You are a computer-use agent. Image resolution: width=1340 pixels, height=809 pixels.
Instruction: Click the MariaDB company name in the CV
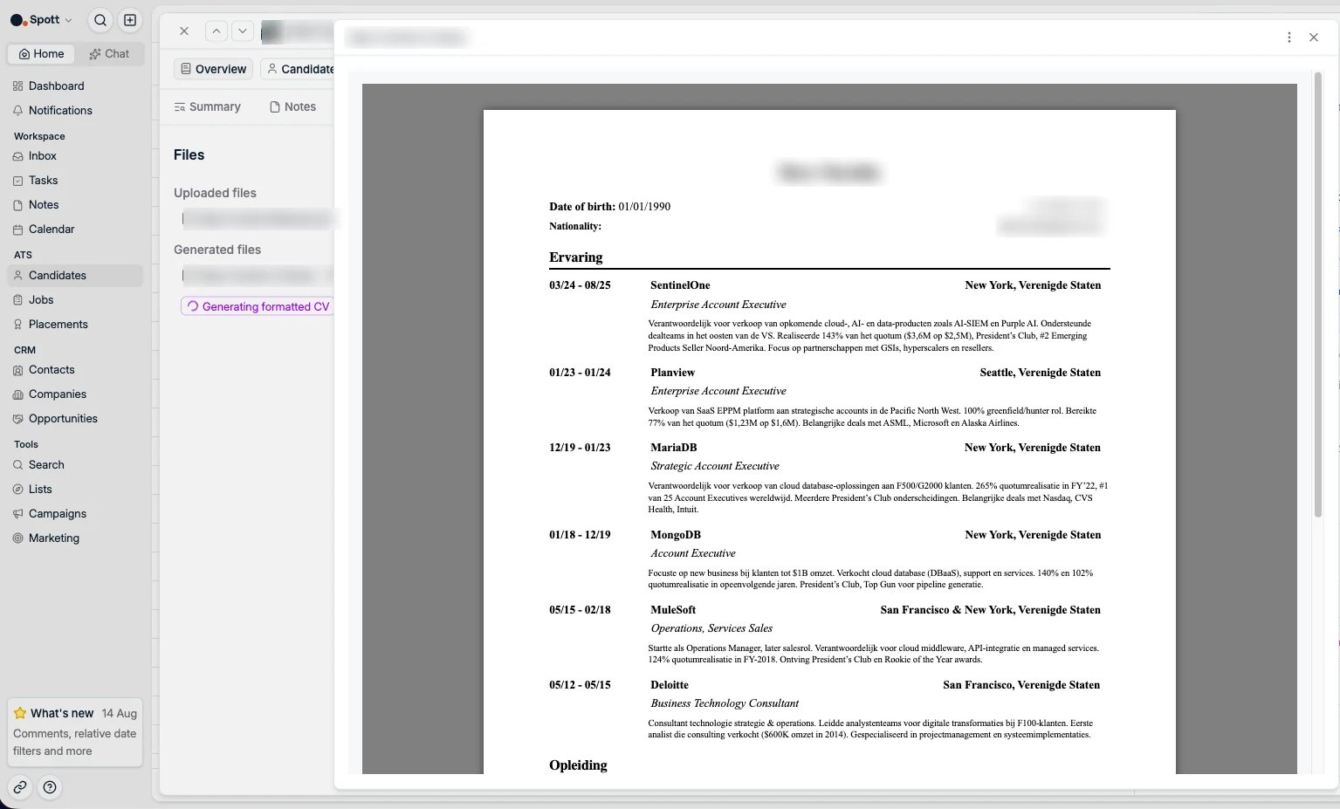point(674,448)
